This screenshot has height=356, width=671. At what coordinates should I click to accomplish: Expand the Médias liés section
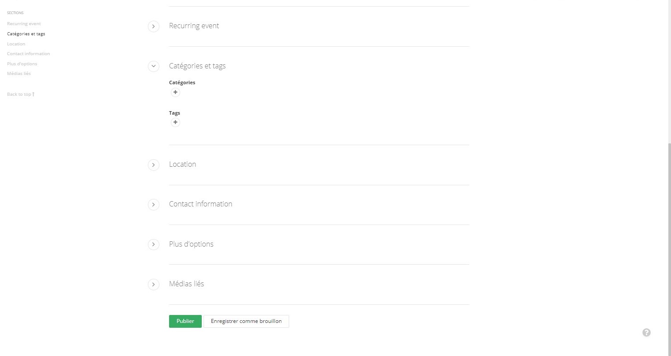(x=153, y=284)
